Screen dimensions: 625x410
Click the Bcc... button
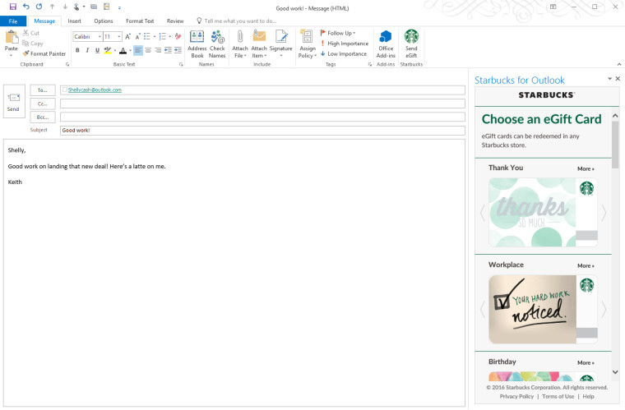click(43, 117)
